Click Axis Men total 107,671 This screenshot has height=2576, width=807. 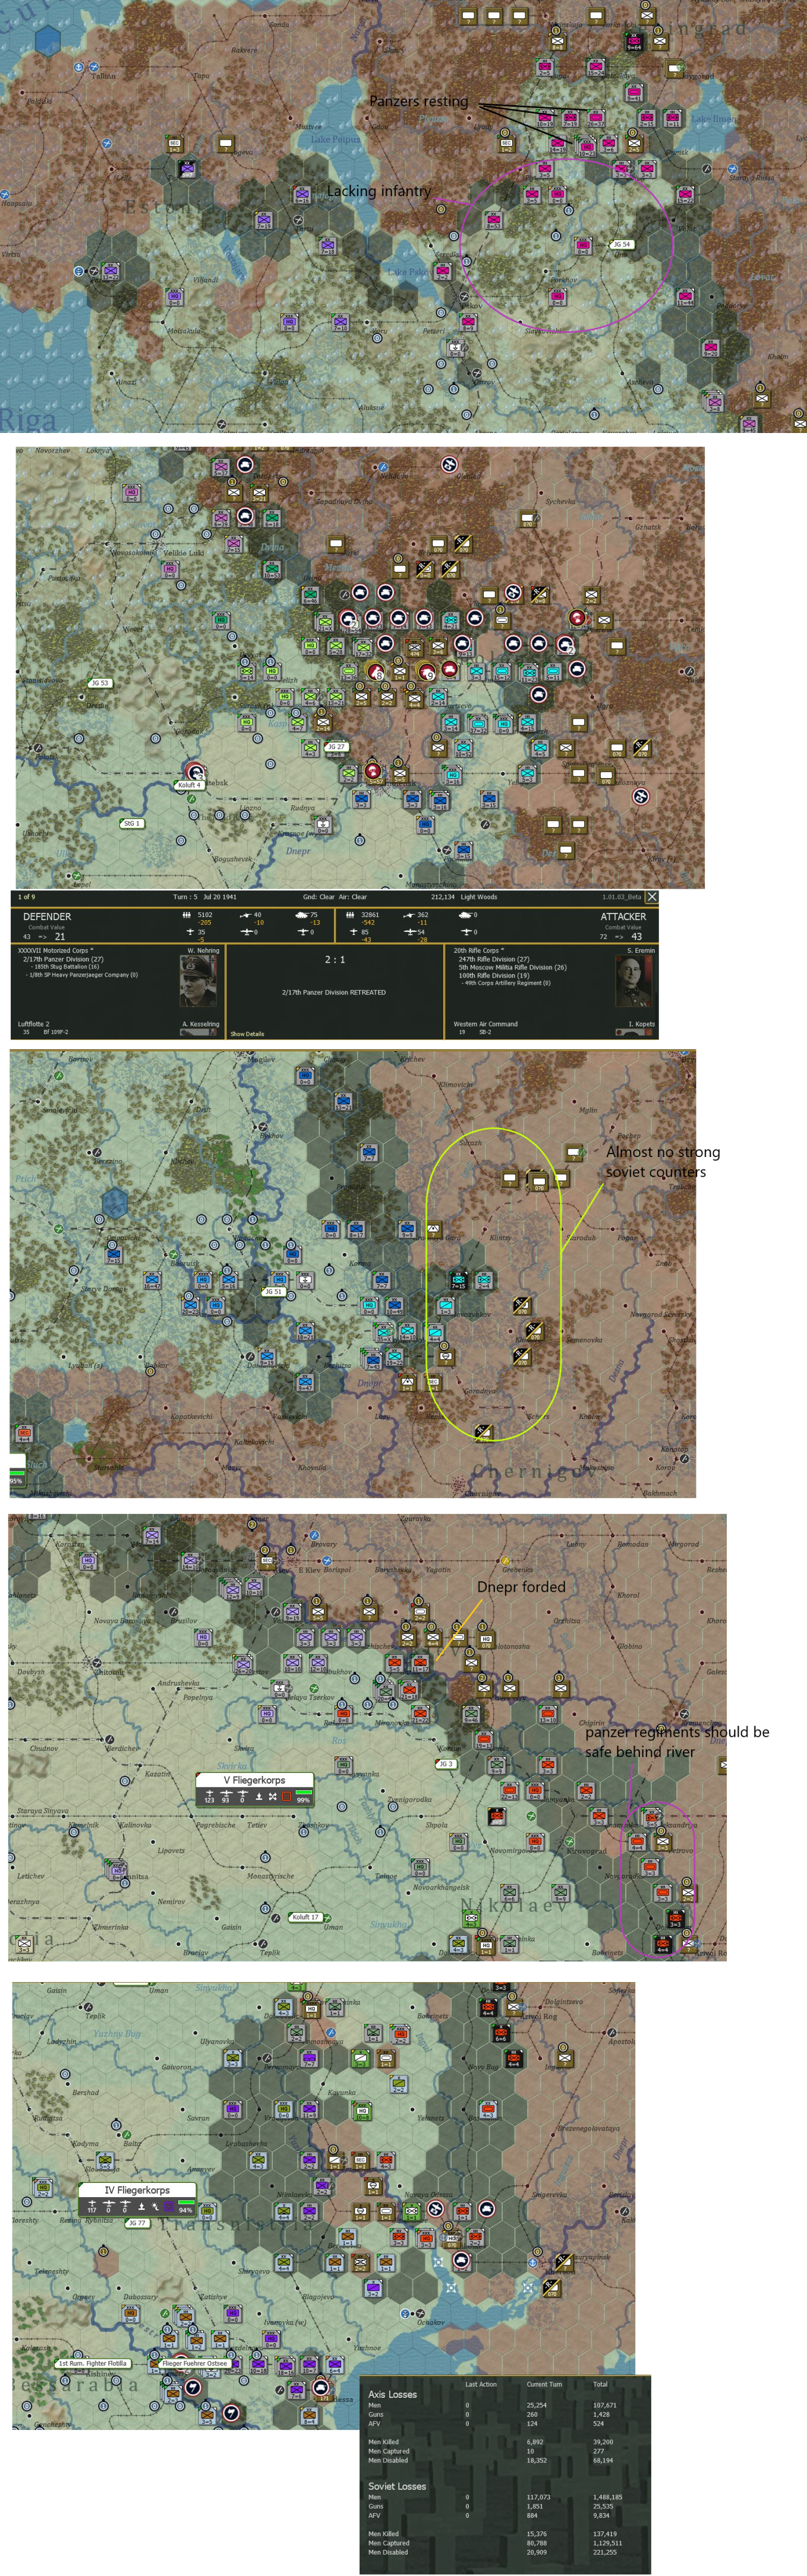point(604,2405)
